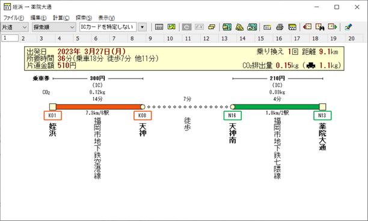
Task: Click the clock with binoculars search icon
Action: (320, 27)
